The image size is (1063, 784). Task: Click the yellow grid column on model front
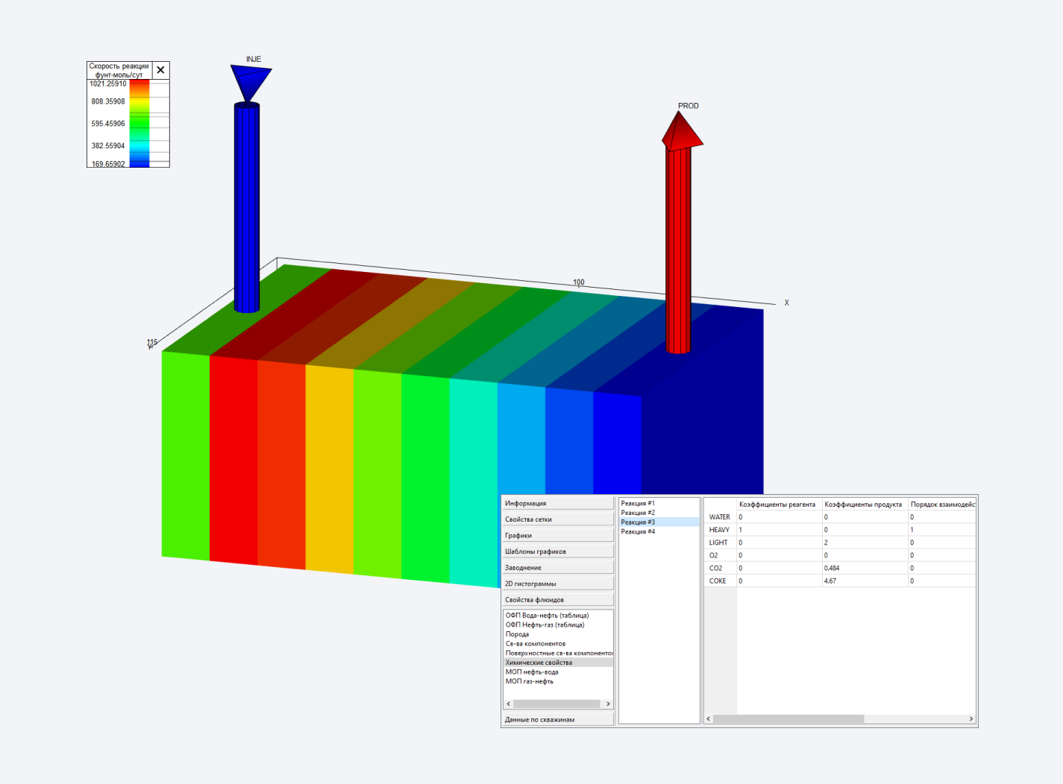pyautogui.click(x=329, y=470)
